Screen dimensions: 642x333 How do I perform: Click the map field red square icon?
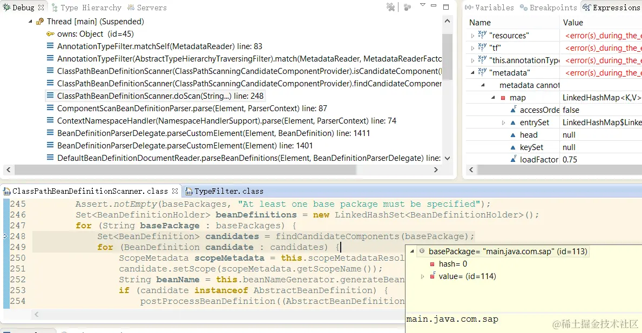point(503,98)
